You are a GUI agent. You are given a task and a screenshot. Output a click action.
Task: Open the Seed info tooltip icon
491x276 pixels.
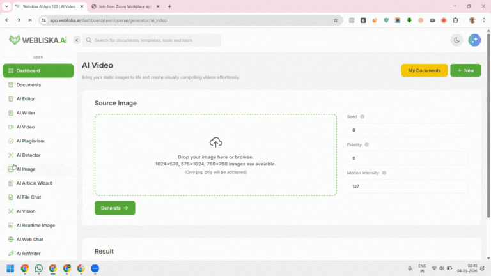click(362, 117)
